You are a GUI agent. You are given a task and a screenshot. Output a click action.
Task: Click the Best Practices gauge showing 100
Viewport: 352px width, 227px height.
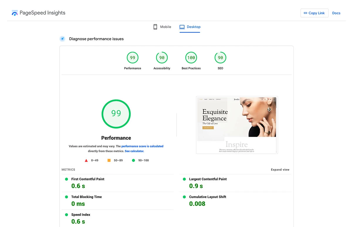click(191, 57)
